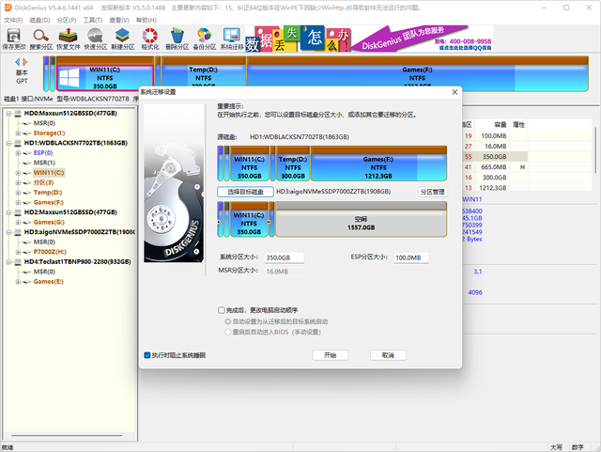The image size is (601, 452).
Task: Collapse the HD4 Teclast1TBNP900 tree node
Action: tap(8, 262)
